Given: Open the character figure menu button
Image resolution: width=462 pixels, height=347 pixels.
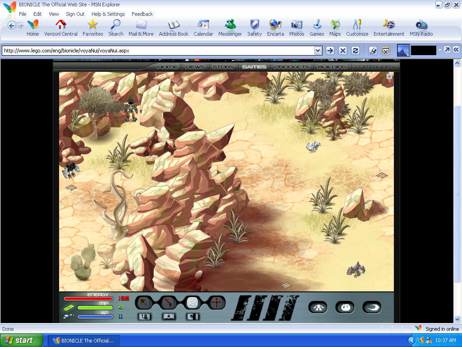Looking at the screenshot, I should click(x=318, y=307).
